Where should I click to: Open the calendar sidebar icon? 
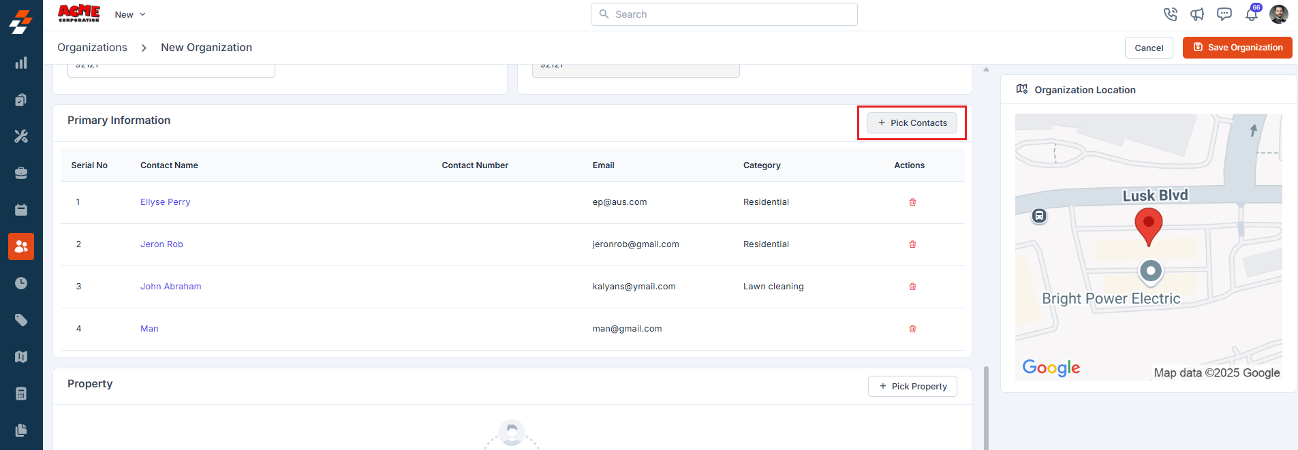coord(21,210)
